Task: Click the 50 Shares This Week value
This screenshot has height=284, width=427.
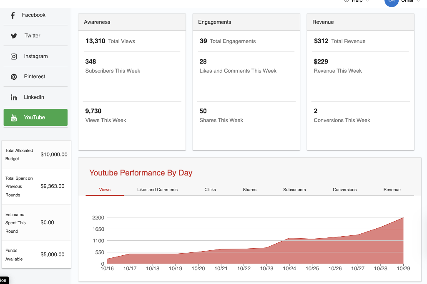Action: tap(203, 111)
